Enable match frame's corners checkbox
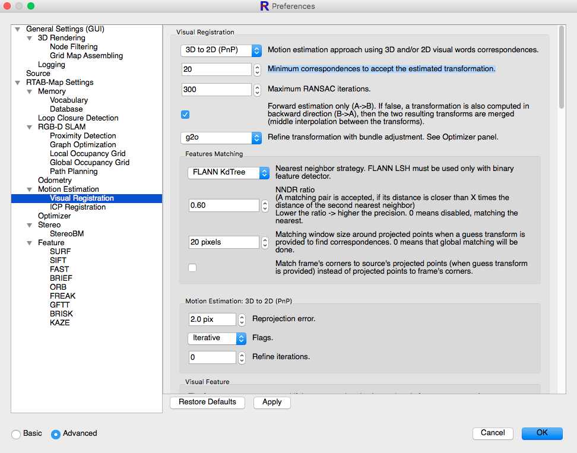 tap(192, 268)
